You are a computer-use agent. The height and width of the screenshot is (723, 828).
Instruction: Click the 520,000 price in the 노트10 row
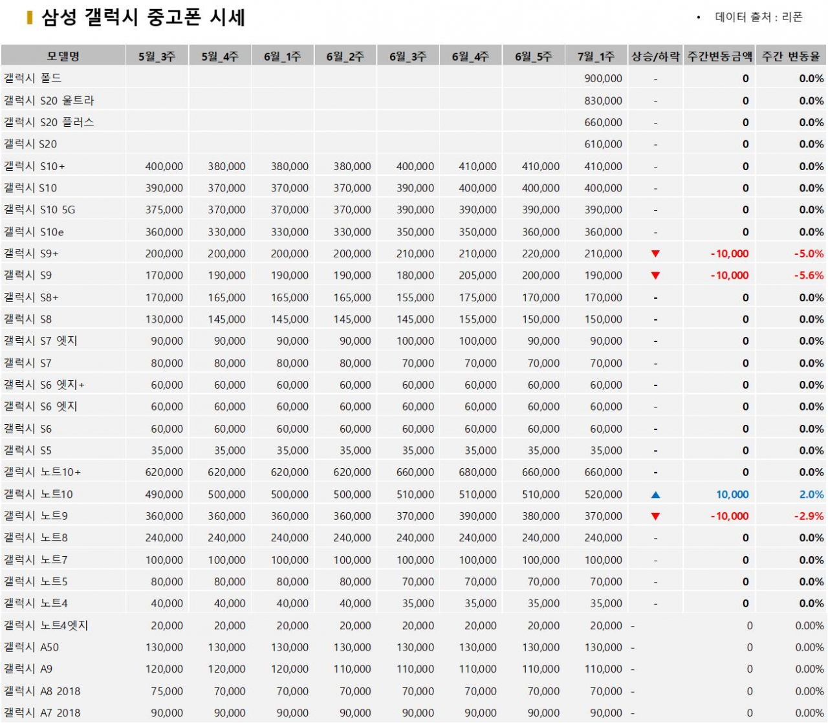[604, 494]
